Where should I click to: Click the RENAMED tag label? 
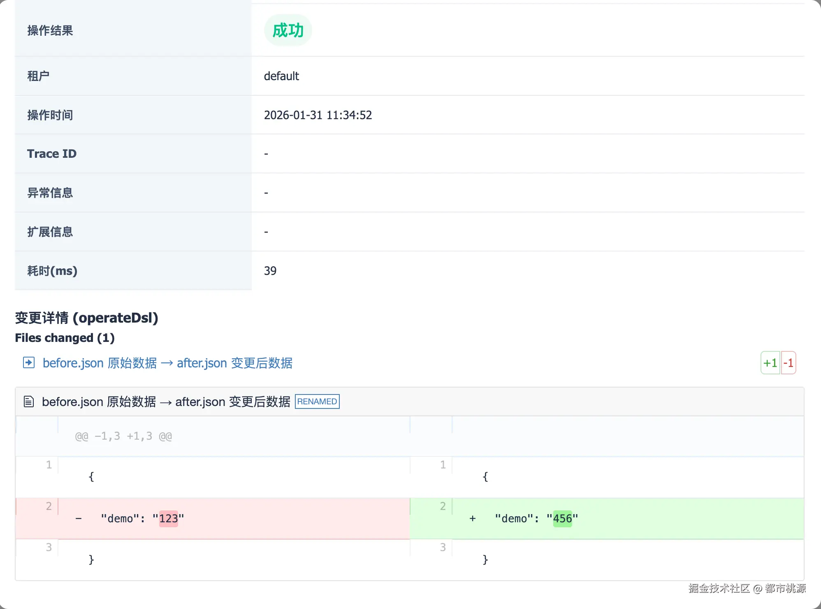pos(317,401)
